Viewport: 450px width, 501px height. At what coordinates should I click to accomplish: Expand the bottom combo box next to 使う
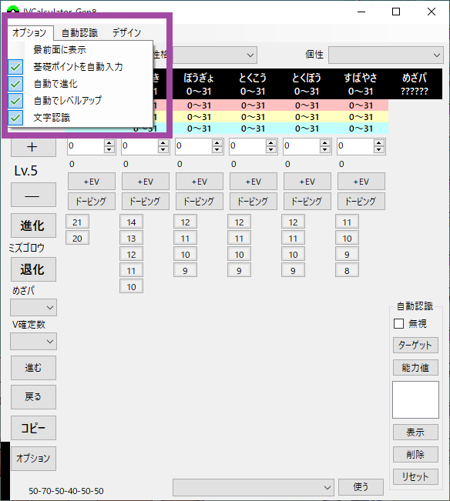(254, 487)
